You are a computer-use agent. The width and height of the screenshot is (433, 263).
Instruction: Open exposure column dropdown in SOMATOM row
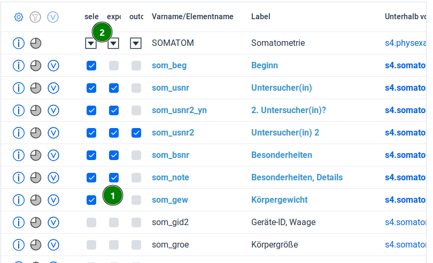point(114,44)
